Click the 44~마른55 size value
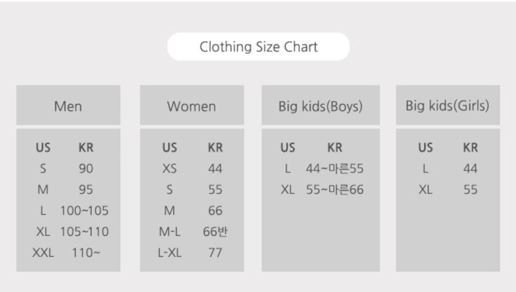The height and width of the screenshot is (292, 516). click(x=334, y=168)
